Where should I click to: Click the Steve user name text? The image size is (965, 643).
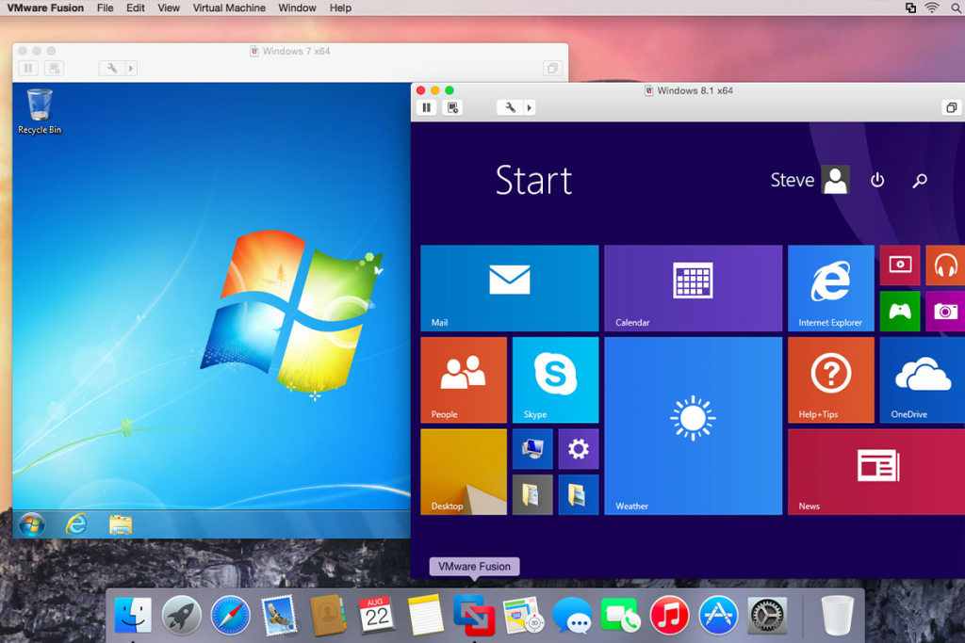click(792, 180)
